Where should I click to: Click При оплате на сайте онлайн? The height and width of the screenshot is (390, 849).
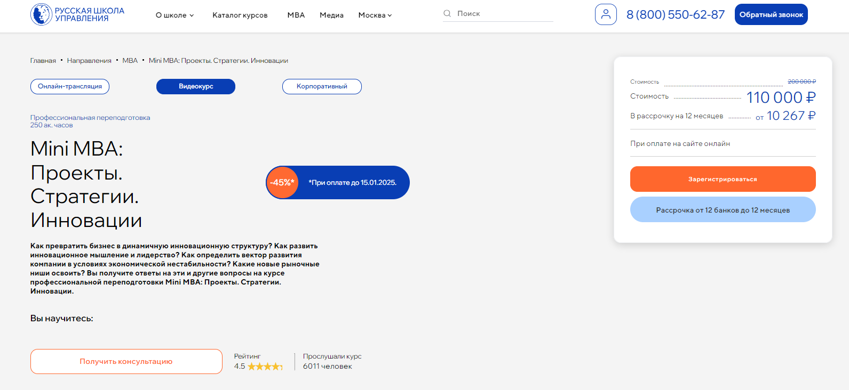point(680,143)
